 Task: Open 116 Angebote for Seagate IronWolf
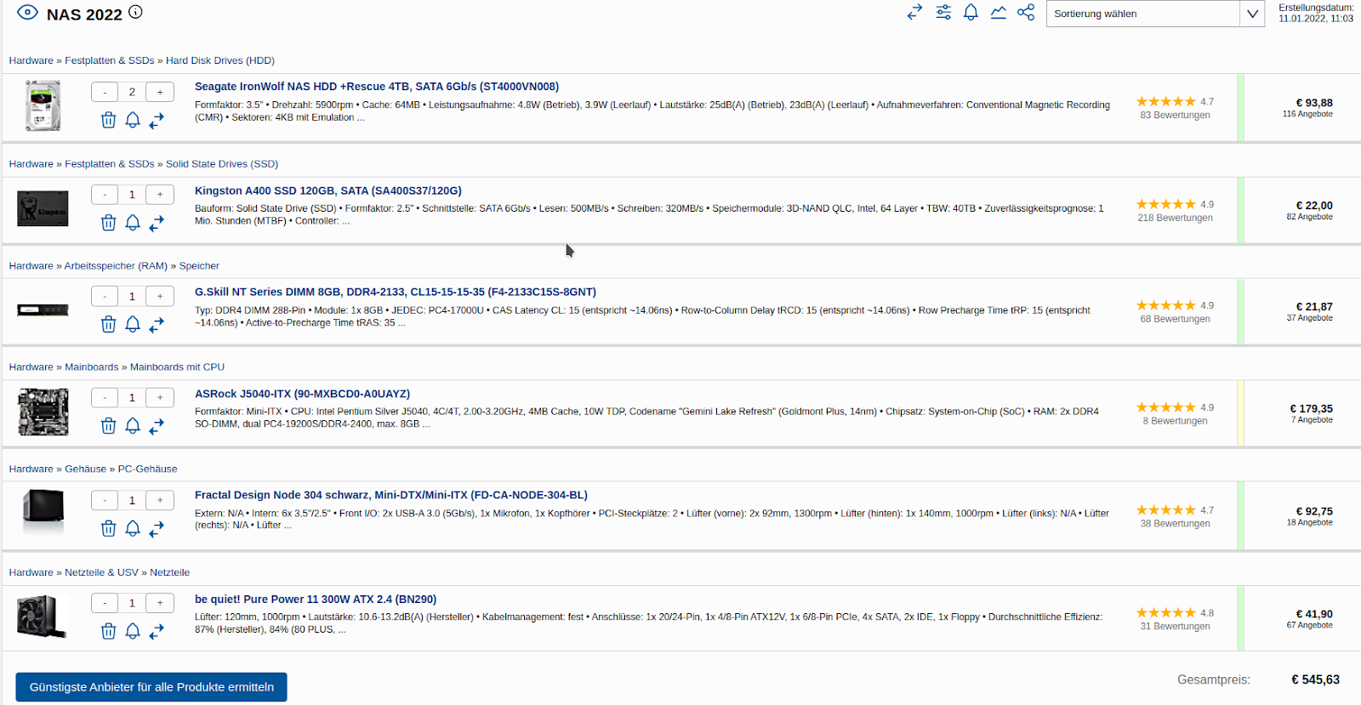point(1307,114)
